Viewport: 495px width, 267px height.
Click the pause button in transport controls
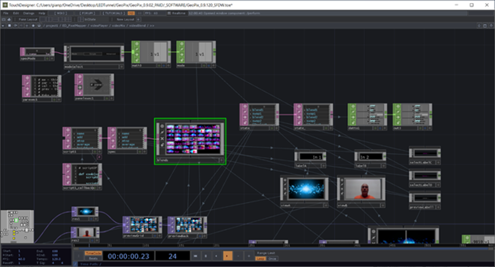coord(206,256)
